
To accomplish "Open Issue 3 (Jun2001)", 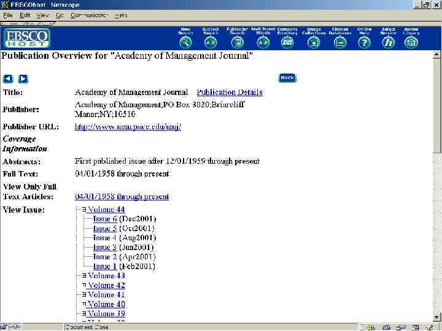I will (x=105, y=248).
